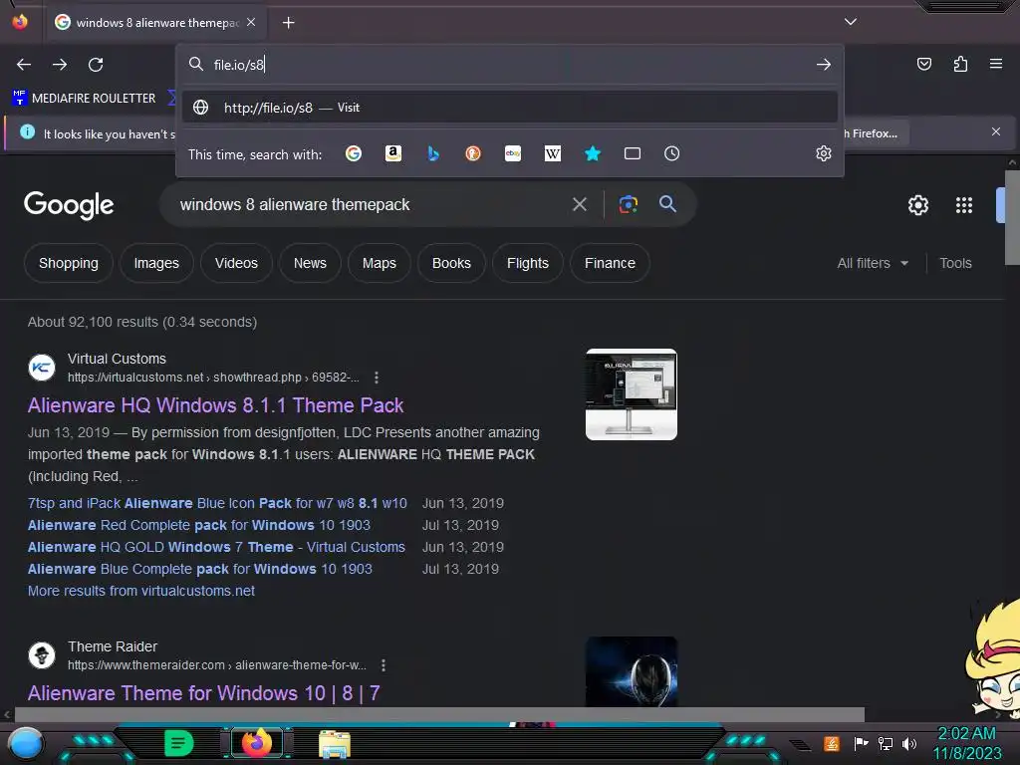
Task: Clear the Google search box
Action: 579,205
